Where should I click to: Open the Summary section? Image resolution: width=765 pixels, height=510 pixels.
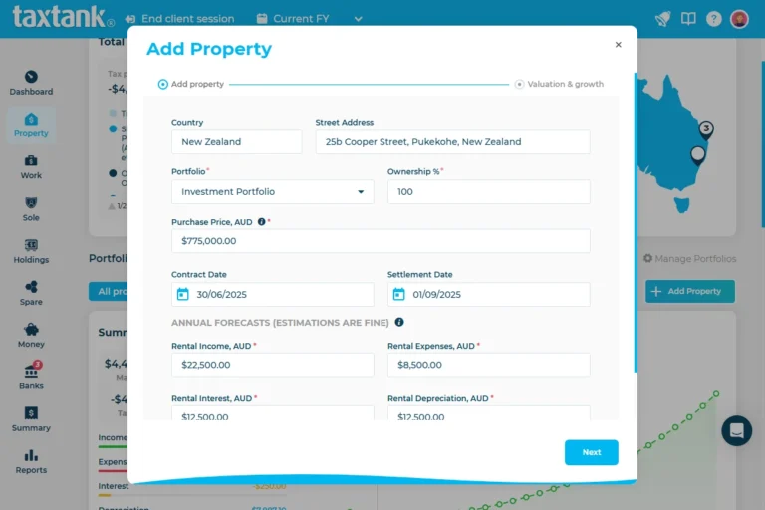coord(31,419)
